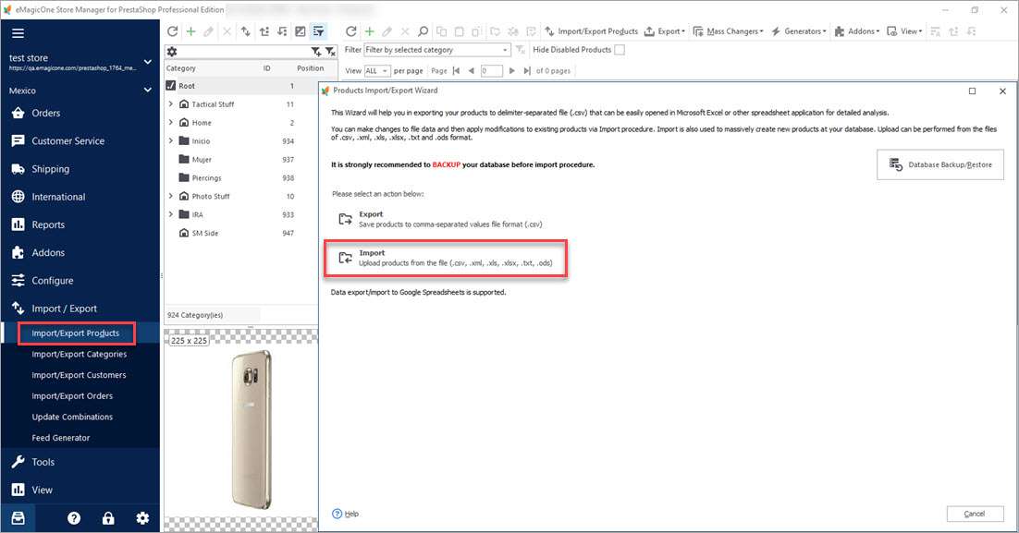Expand the IRA category node
The height and width of the screenshot is (533, 1019).
coord(171,214)
